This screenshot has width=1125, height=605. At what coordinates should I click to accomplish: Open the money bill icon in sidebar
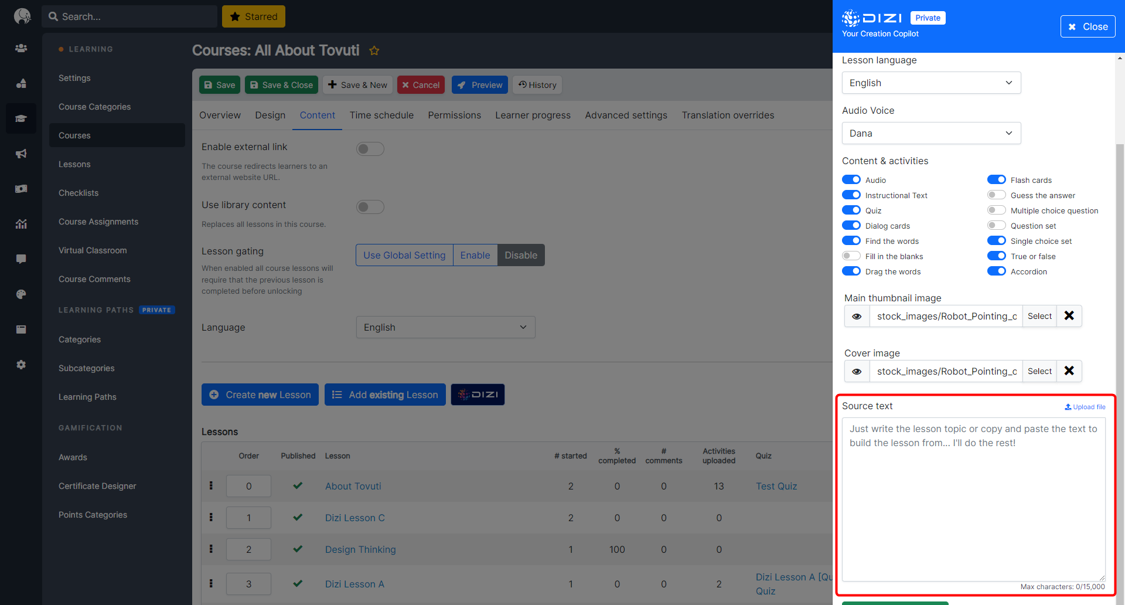click(x=21, y=189)
